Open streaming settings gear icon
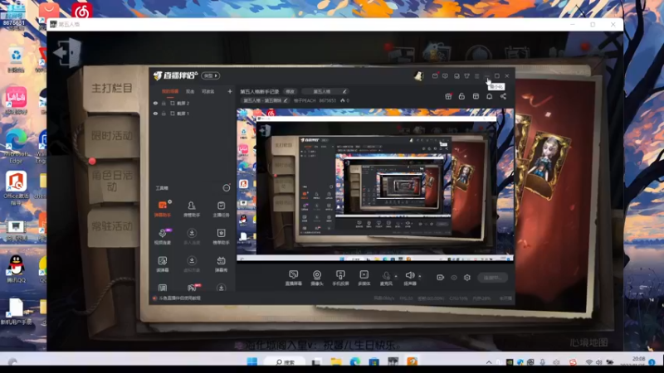The image size is (664, 373). click(467, 278)
